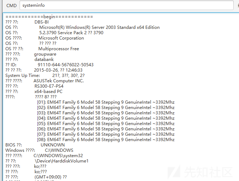Viewport: 239px width, 181px height.
Task: Click the Microsoft Corporation manufacturer value
Action: 61,38
